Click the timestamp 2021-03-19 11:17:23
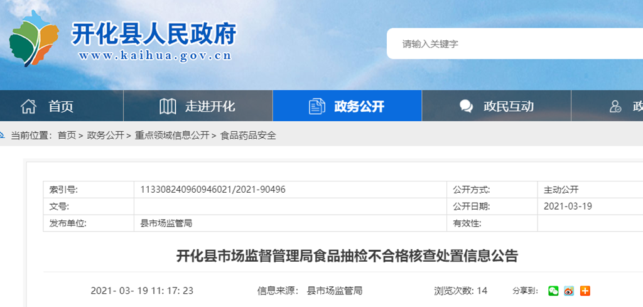 coord(142,291)
